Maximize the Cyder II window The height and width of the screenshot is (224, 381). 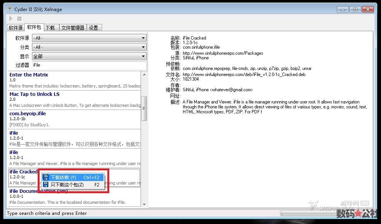(355, 10)
